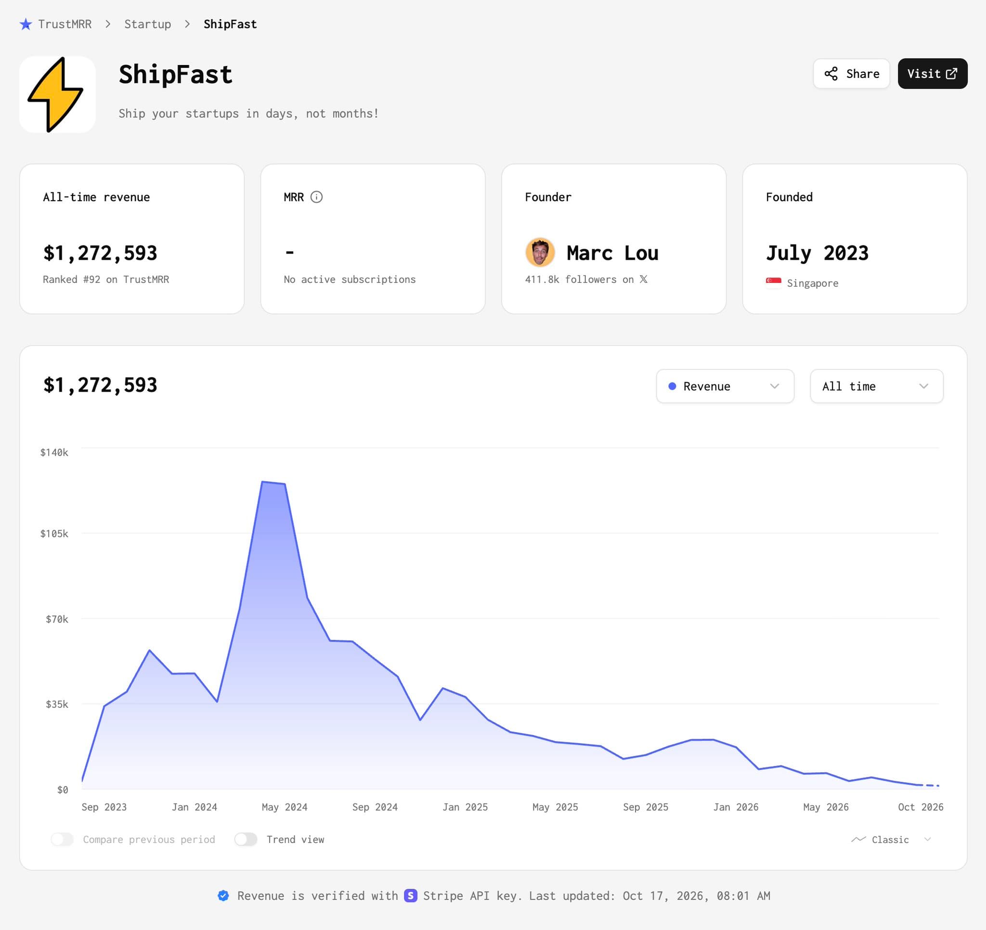Expand the Classic chart style dropdown
The image size is (986, 930).
[891, 839]
